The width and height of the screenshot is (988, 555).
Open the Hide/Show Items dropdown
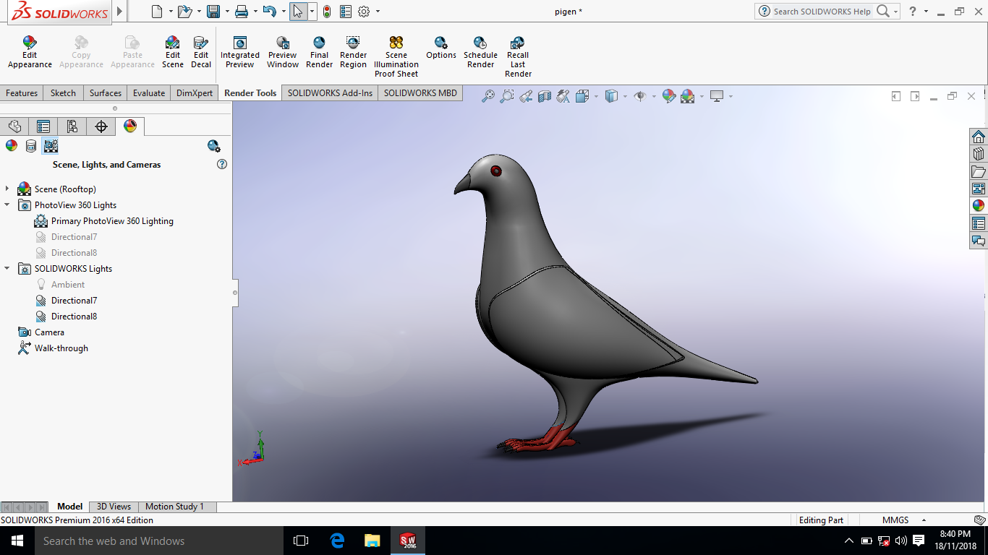point(653,96)
